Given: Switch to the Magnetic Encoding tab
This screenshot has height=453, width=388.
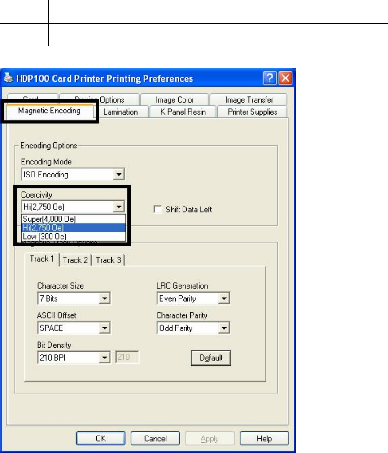Looking at the screenshot, I should coord(49,111).
